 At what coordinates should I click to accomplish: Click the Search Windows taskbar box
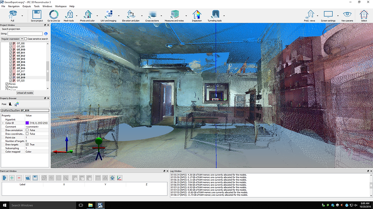tap(42, 205)
